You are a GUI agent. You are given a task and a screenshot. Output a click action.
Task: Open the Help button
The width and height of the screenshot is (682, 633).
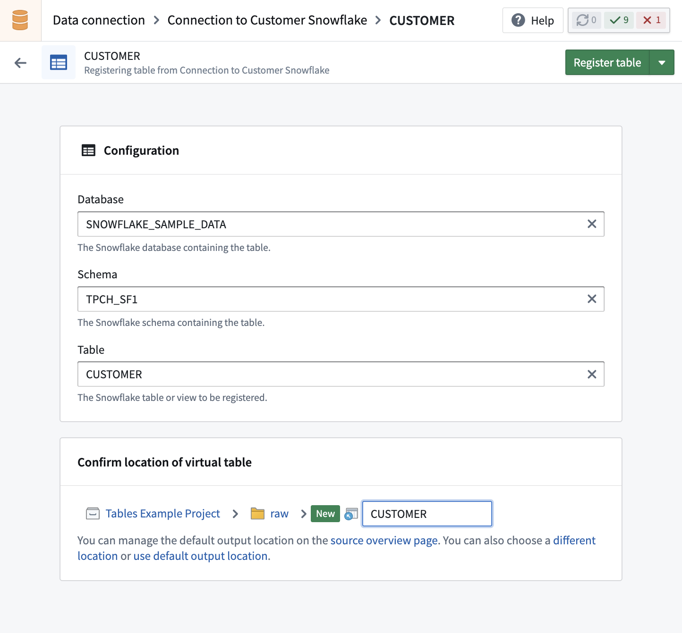pyautogui.click(x=533, y=20)
